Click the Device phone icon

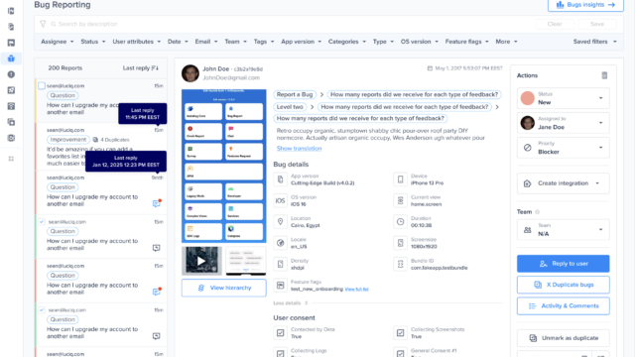point(400,179)
